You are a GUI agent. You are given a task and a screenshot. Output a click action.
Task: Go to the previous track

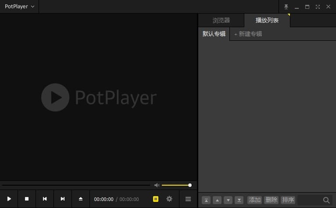(x=45, y=199)
